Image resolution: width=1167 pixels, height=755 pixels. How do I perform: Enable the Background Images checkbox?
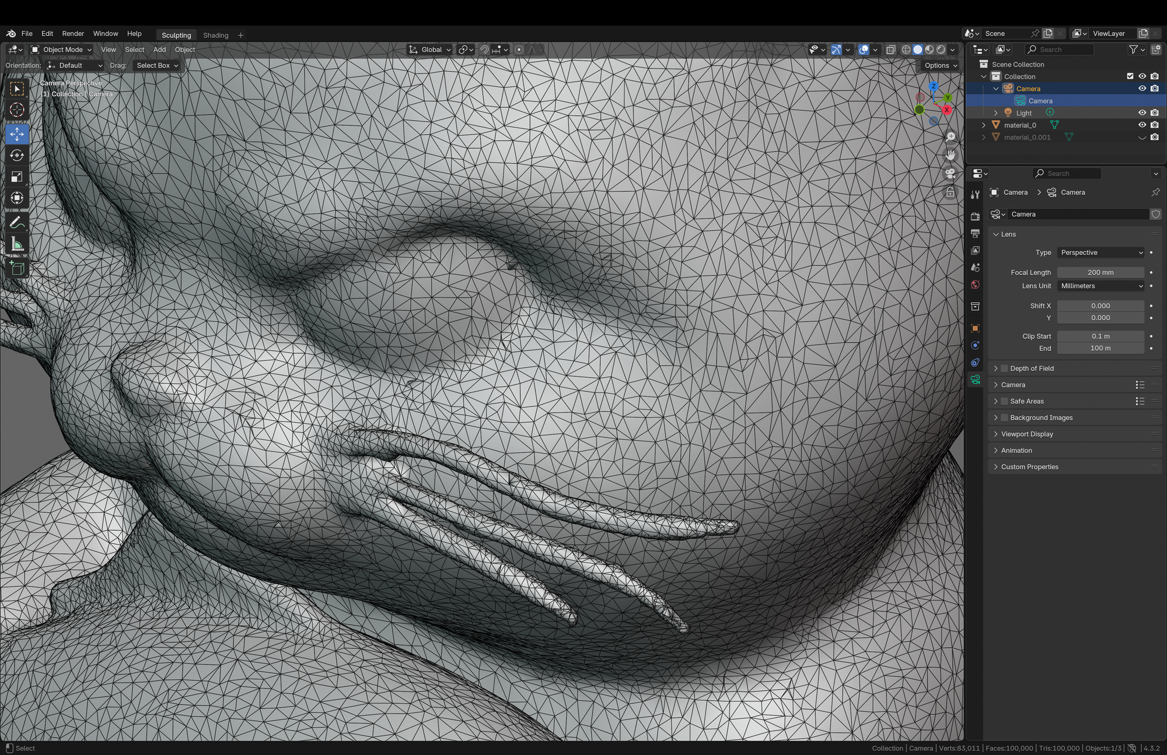(1004, 417)
